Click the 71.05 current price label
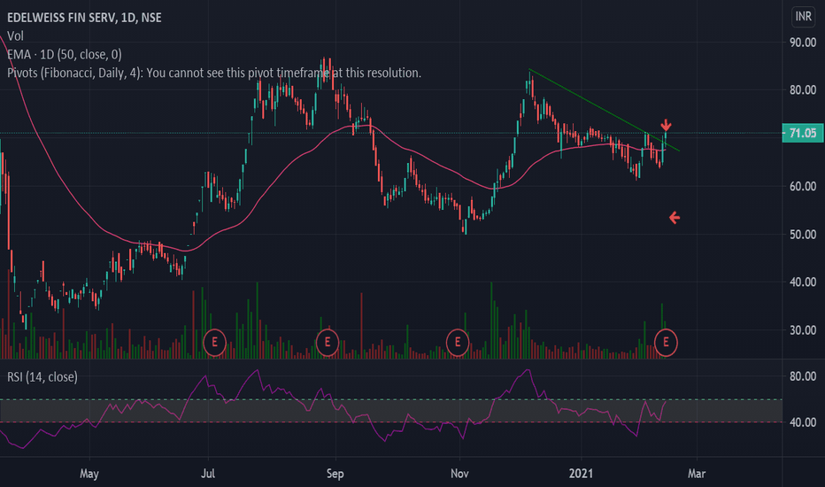The height and width of the screenshot is (487, 825). 802,133
